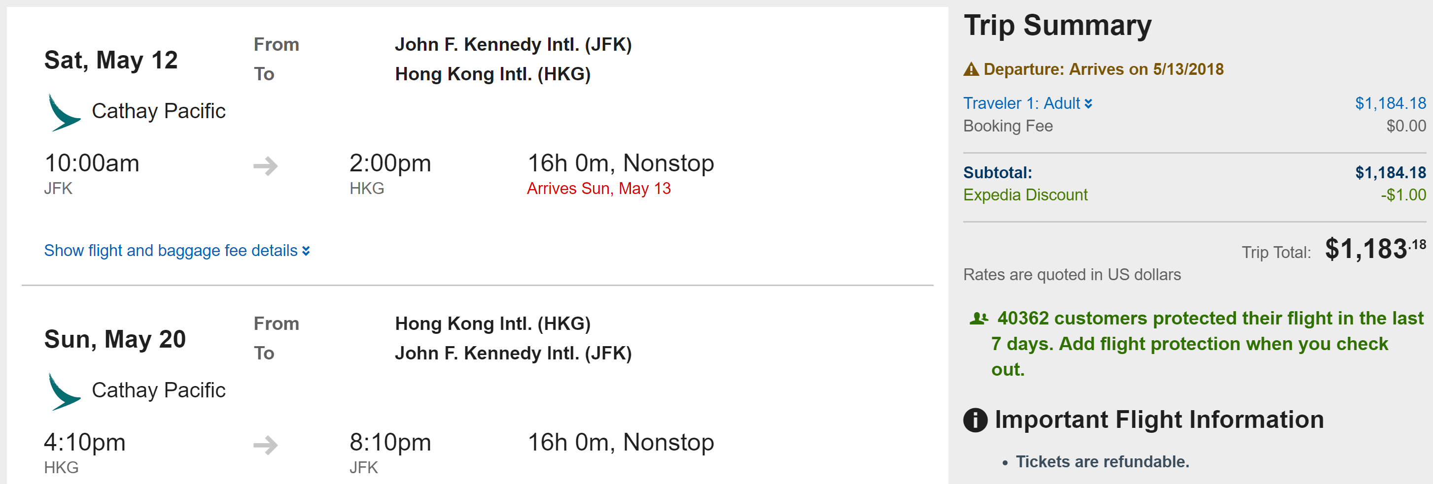Click Tickets are refundable bullet text

coord(1102,462)
